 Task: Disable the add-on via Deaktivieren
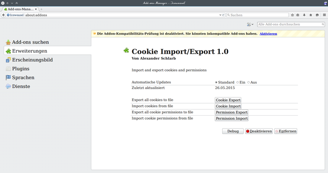(259, 131)
